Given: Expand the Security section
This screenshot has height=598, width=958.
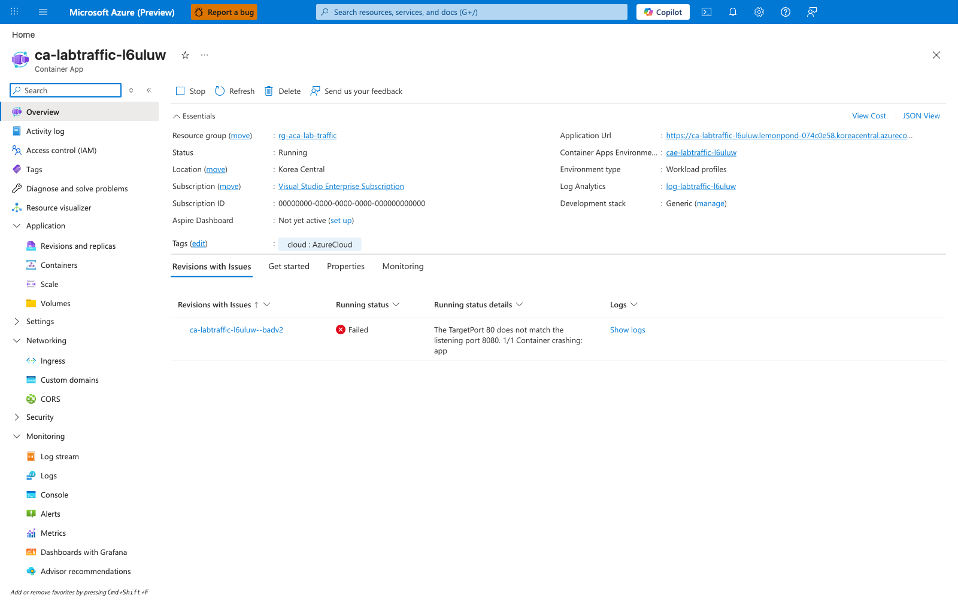Looking at the screenshot, I should coord(17,417).
